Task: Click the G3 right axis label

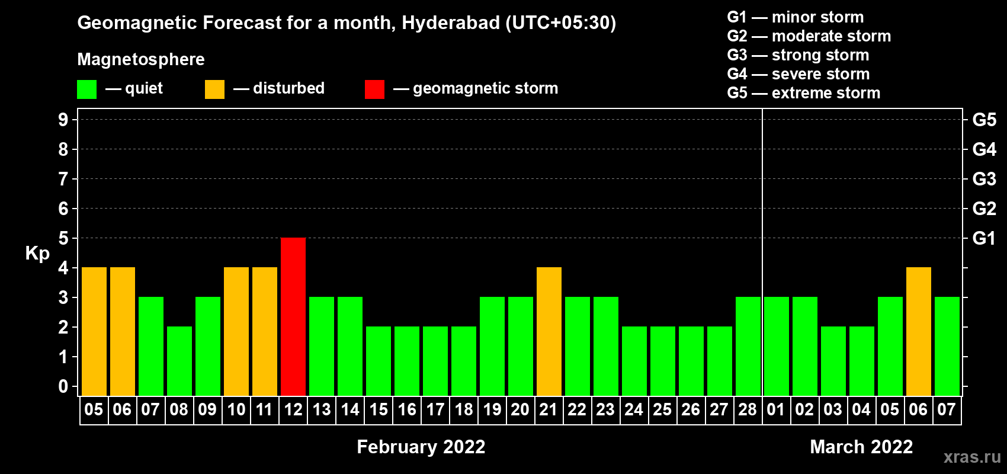Action: tap(984, 179)
